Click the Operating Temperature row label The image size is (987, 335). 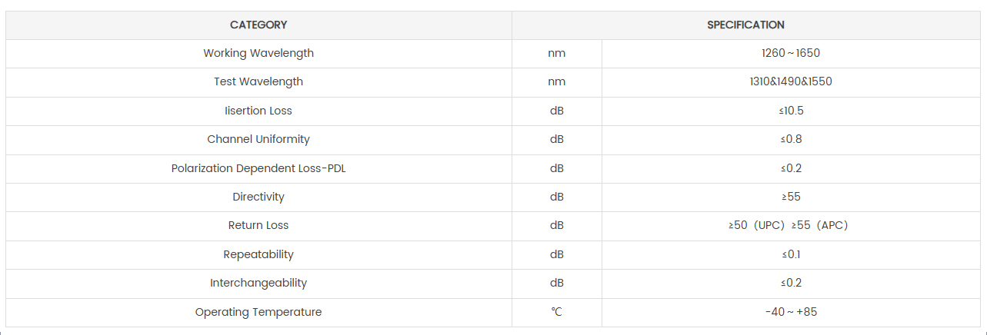tap(258, 312)
